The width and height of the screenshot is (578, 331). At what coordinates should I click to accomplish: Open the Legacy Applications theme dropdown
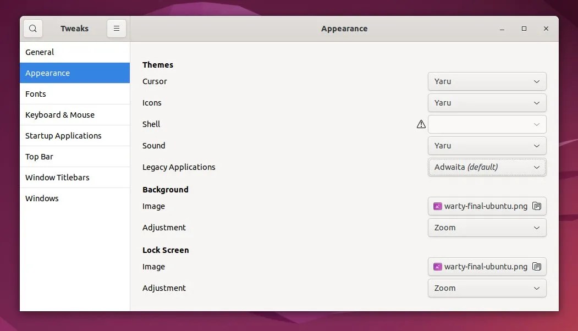487,167
